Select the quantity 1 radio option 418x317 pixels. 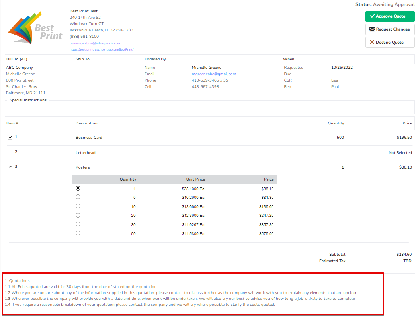(x=78, y=188)
